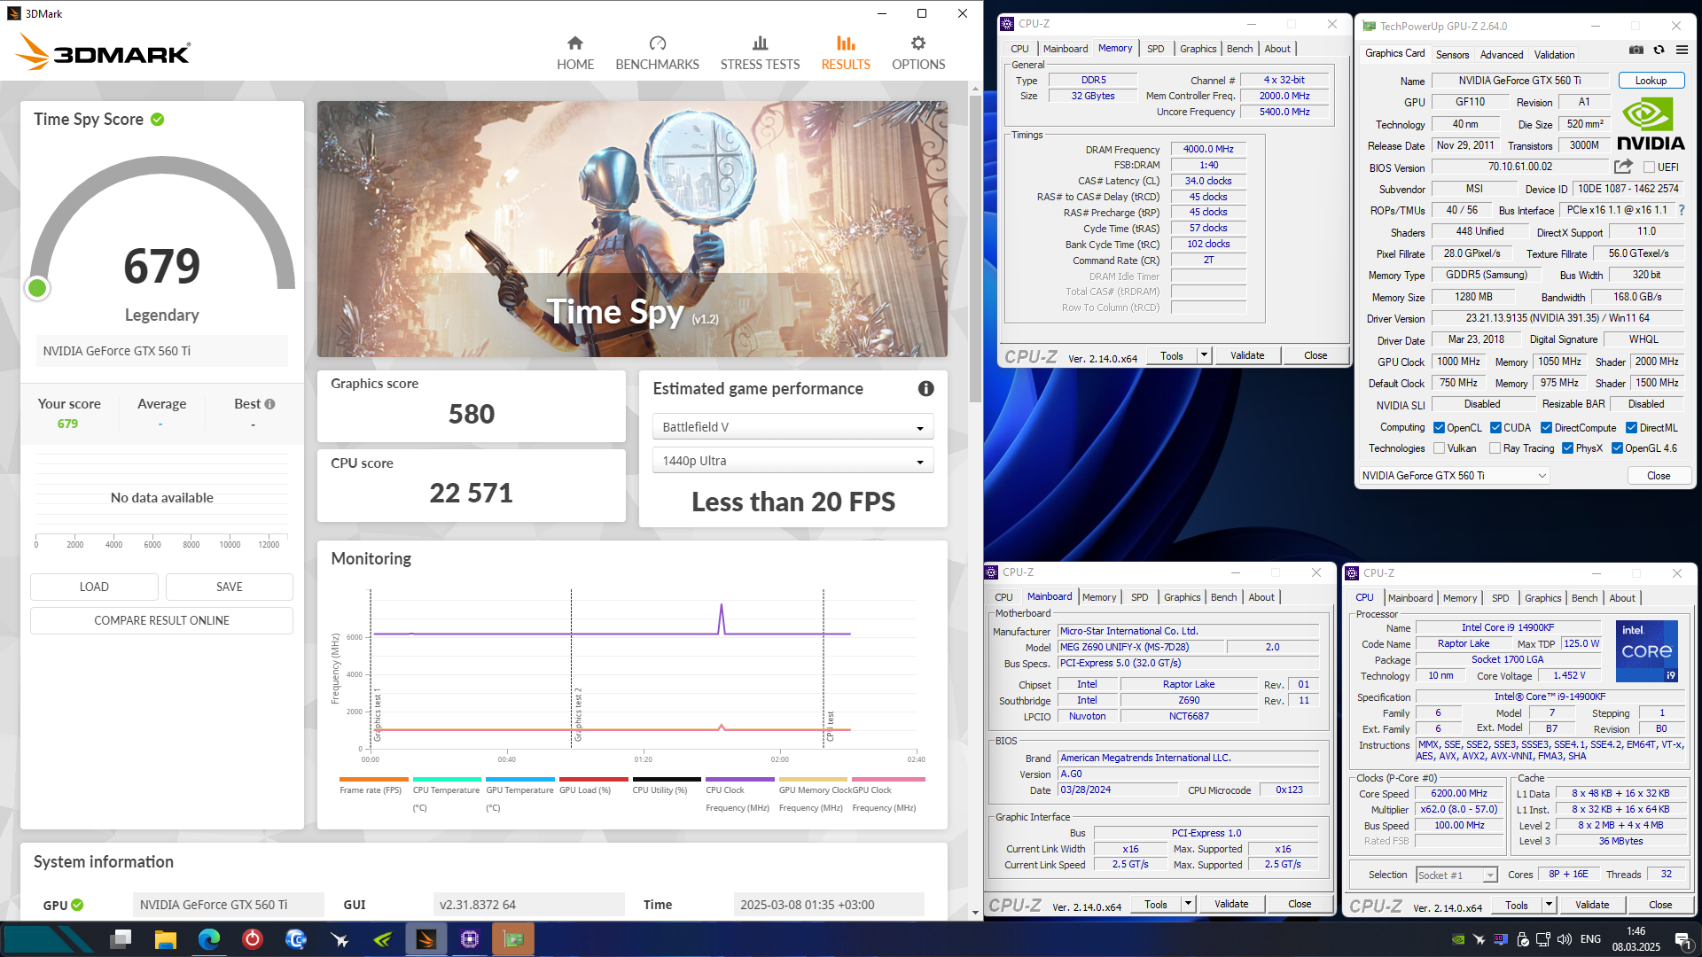This screenshot has height=957, width=1702.
Task: Open the Validation tab in GPU-Z
Action: coord(1555,55)
